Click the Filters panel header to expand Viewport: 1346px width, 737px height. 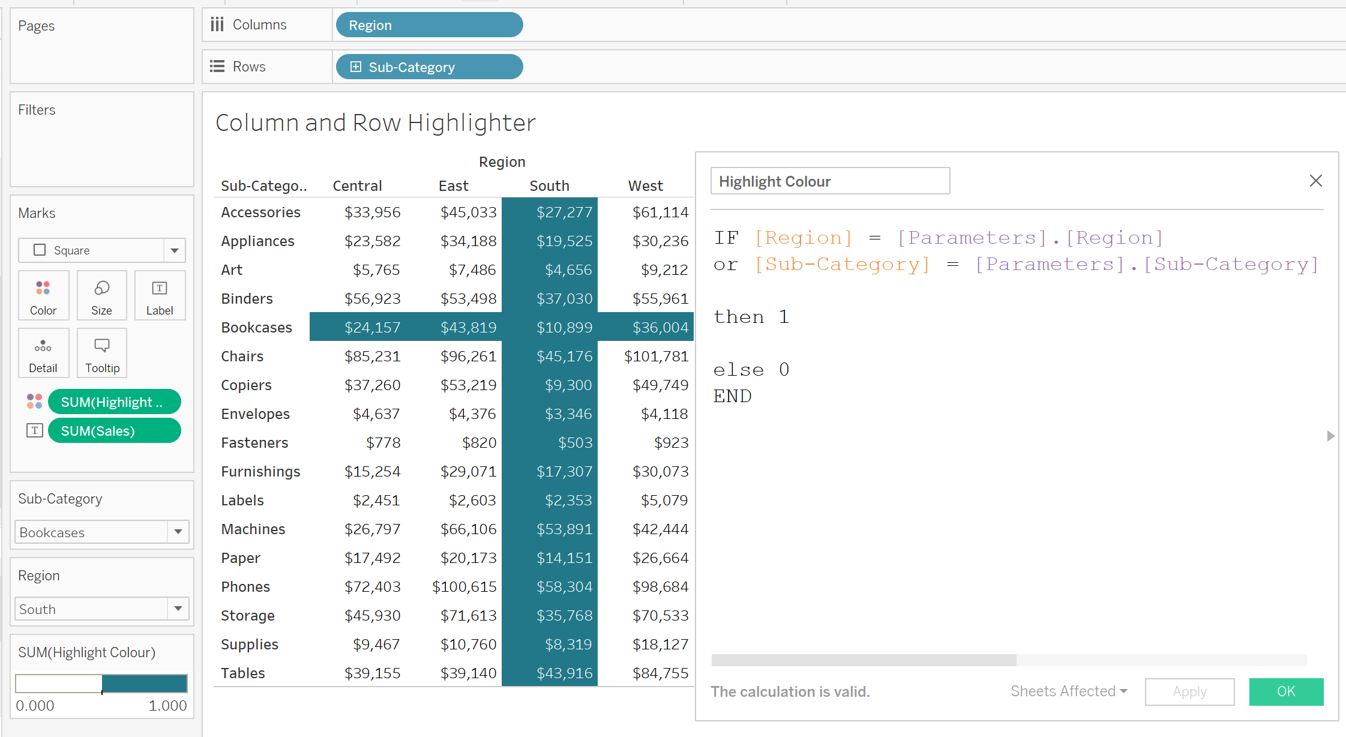(36, 110)
